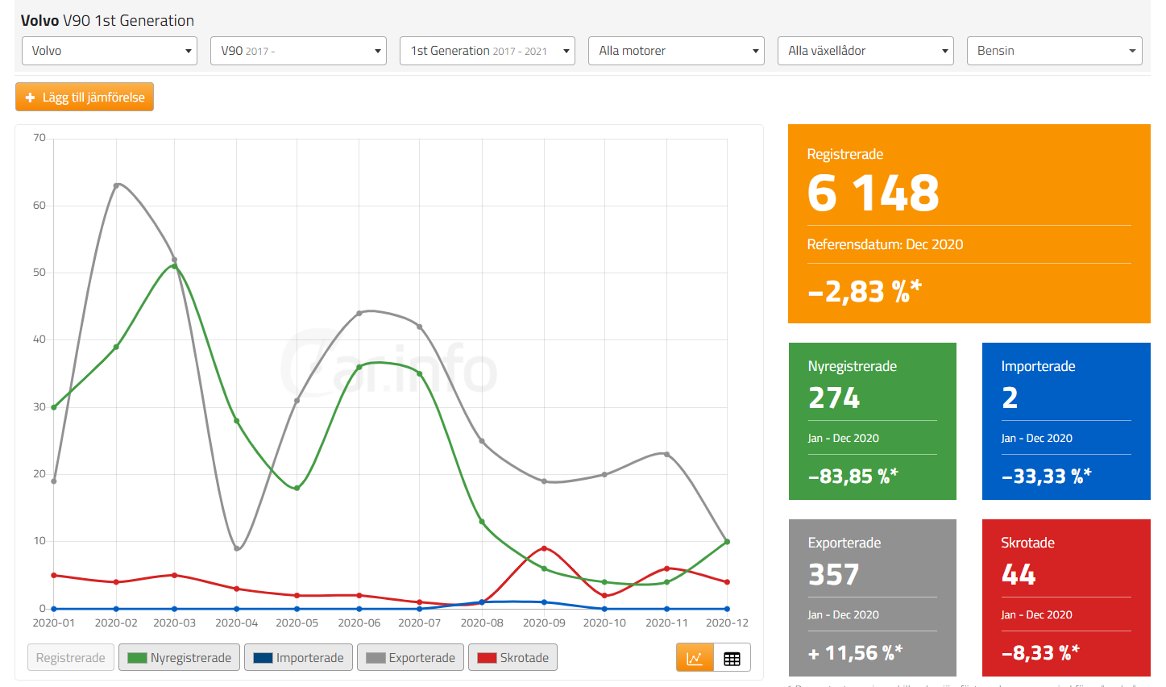The image size is (1166, 687).
Task: Click the Skrotade peak point at 2020-09
Action: pyautogui.click(x=544, y=548)
